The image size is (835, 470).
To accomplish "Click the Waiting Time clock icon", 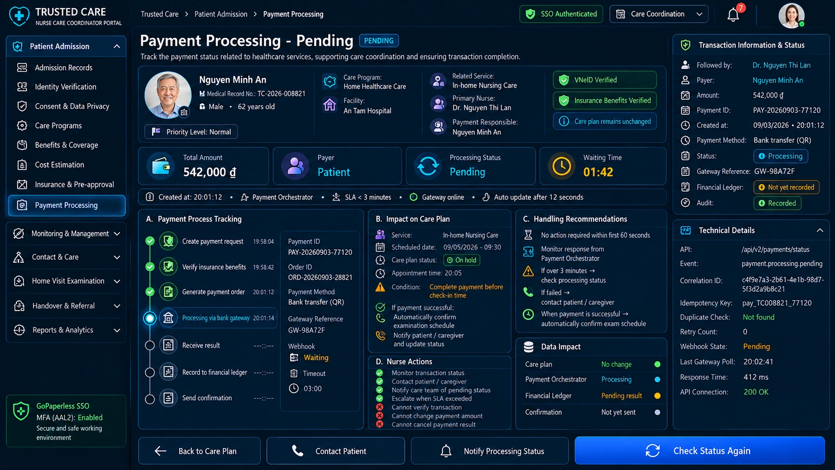I will pyautogui.click(x=561, y=166).
